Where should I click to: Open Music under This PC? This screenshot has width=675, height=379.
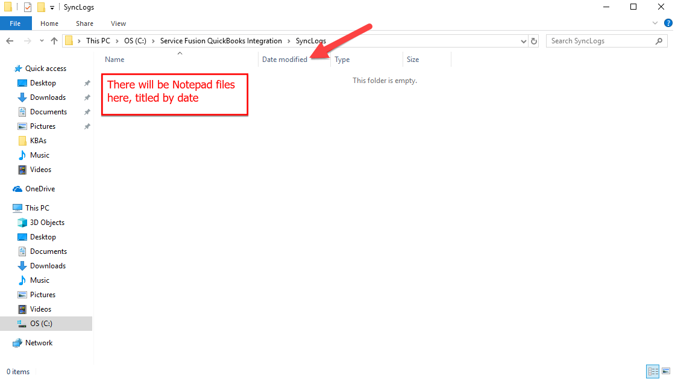coord(40,280)
